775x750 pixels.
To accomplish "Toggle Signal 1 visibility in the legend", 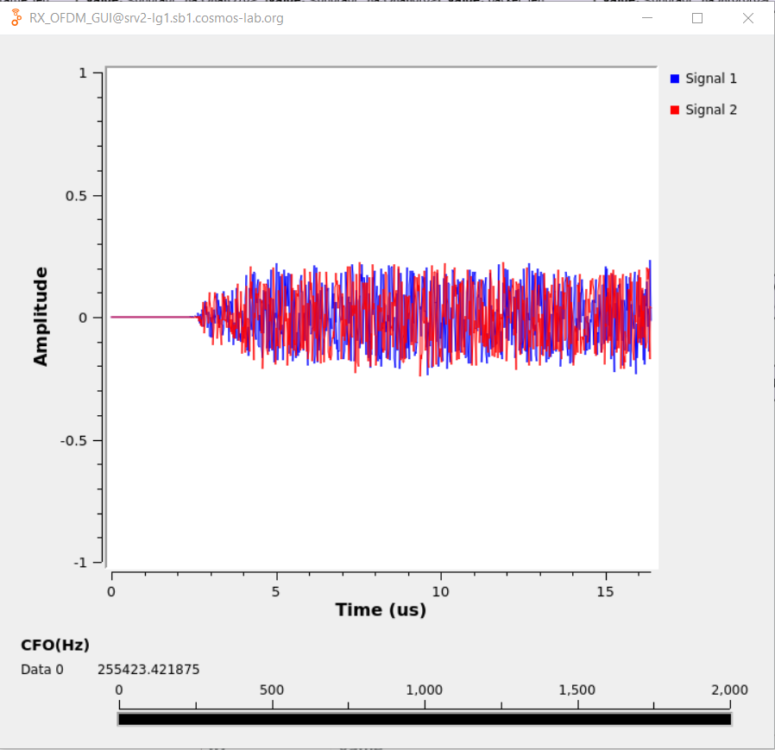I will (x=710, y=79).
